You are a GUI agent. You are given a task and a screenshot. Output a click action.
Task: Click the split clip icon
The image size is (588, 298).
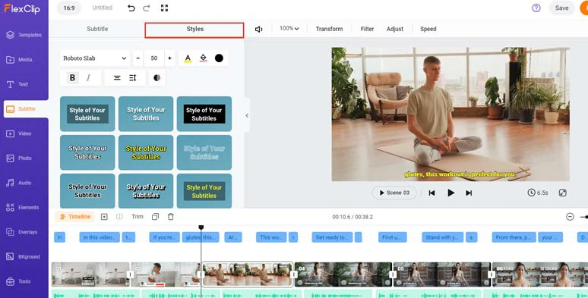pos(119,217)
